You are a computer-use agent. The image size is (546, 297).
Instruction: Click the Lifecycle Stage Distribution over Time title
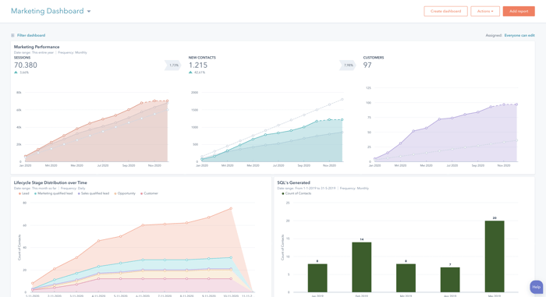(51, 182)
